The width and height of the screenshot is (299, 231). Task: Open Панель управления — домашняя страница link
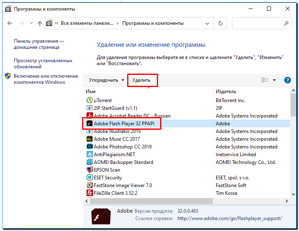pyautogui.click(x=39, y=44)
